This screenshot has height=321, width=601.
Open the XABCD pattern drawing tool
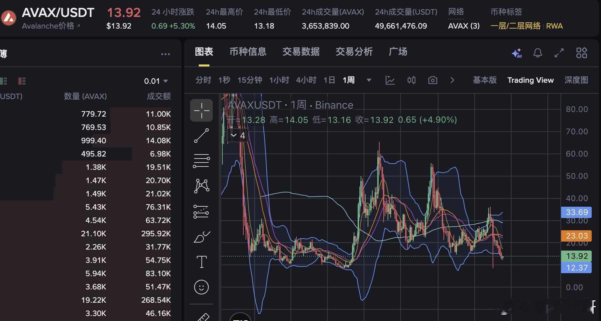[x=201, y=186]
